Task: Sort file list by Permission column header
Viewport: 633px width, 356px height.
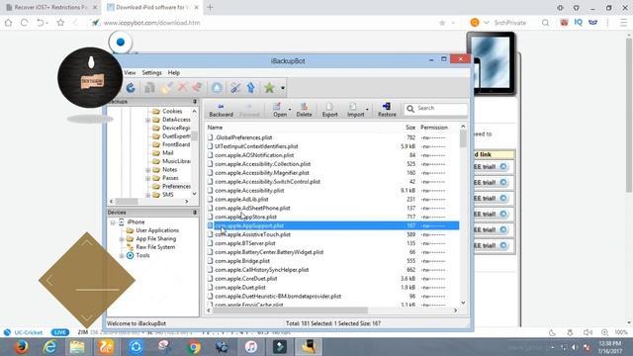Action: coord(434,128)
